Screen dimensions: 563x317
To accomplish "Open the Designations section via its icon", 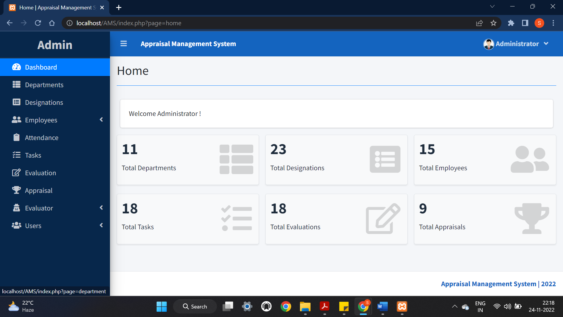I will [x=16, y=102].
